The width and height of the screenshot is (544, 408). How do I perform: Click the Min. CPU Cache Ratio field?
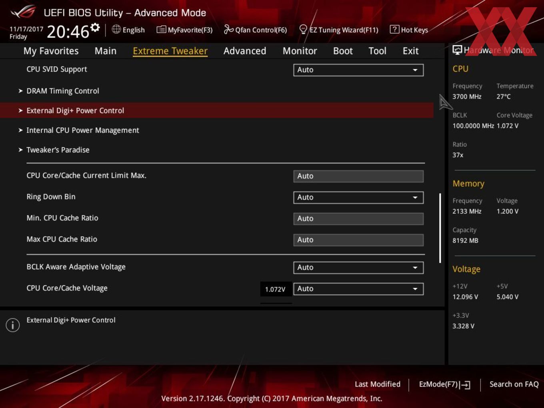[x=358, y=219]
